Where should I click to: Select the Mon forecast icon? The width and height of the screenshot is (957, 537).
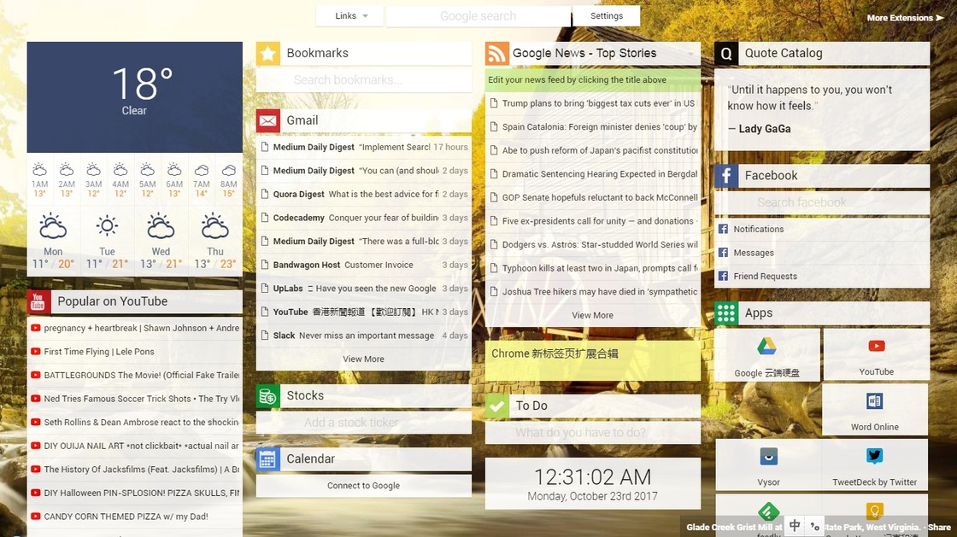coord(53,227)
